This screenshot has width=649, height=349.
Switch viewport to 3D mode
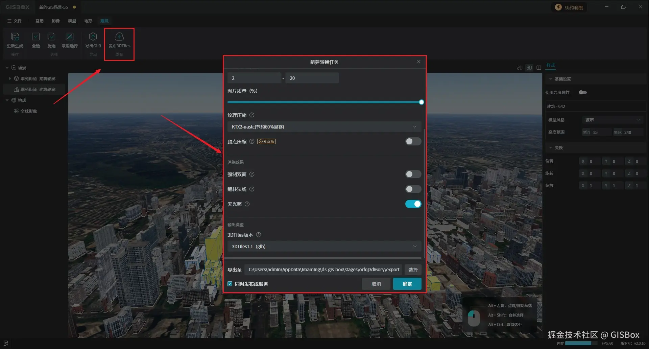(x=529, y=68)
